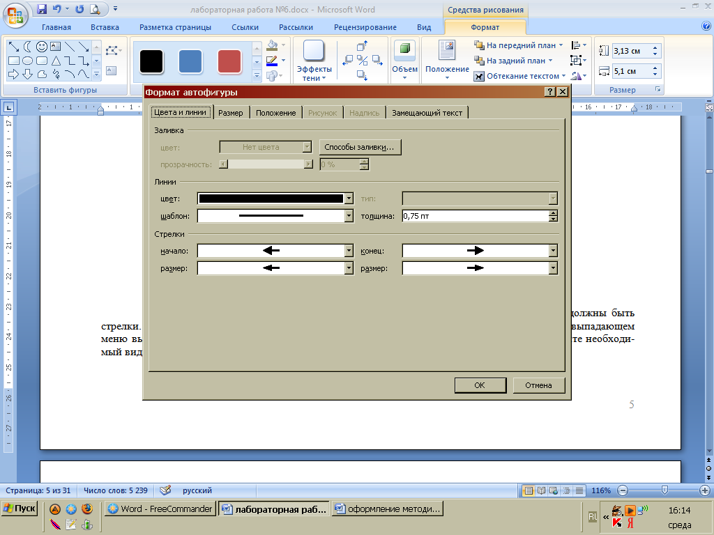Click the Отмена button
This screenshot has width=714, height=535.
pyautogui.click(x=538, y=385)
